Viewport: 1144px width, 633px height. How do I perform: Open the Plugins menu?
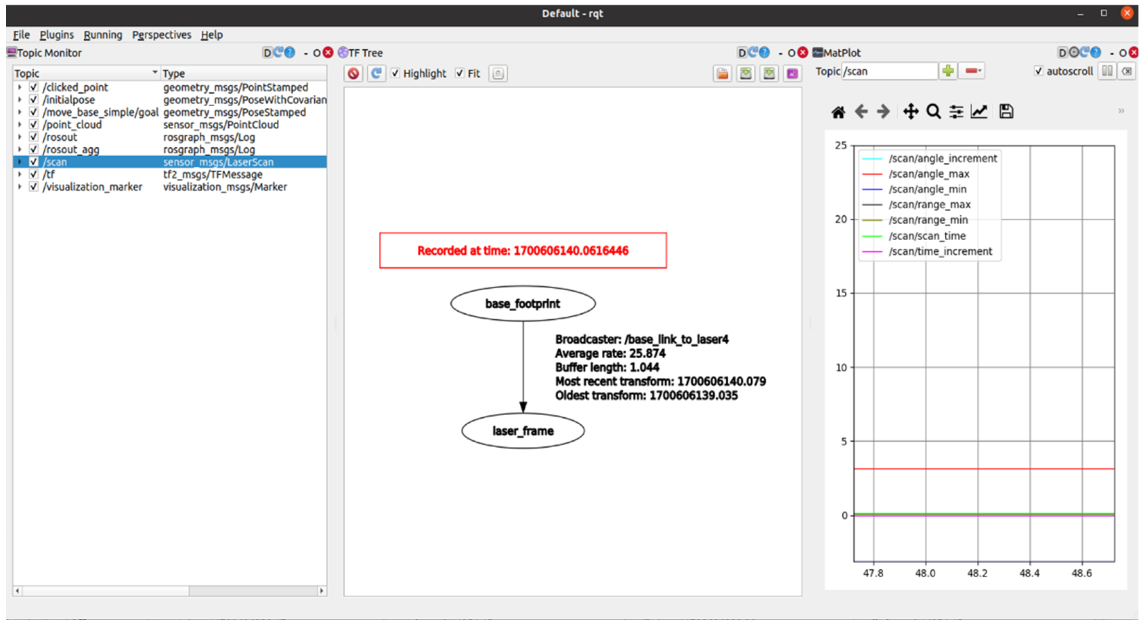point(56,35)
